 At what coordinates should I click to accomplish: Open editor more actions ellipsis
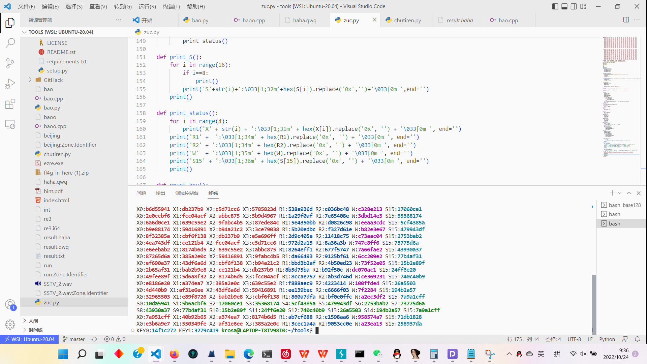click(x=637, y=20)
